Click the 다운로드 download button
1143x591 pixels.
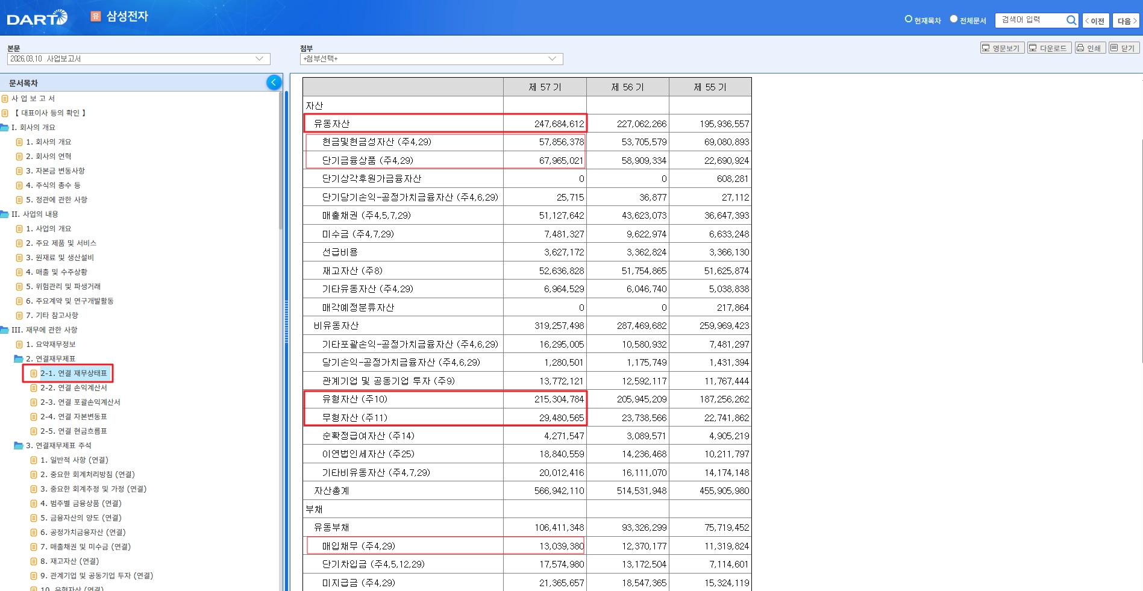[1049, 48]
